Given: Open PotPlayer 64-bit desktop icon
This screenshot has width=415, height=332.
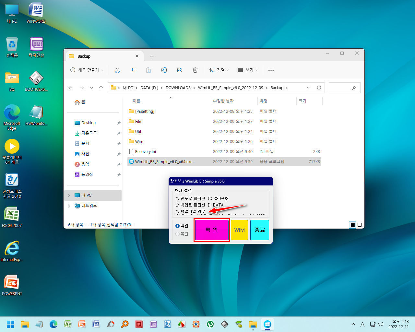Looking at the screenshot, I should tap(12, 151).
